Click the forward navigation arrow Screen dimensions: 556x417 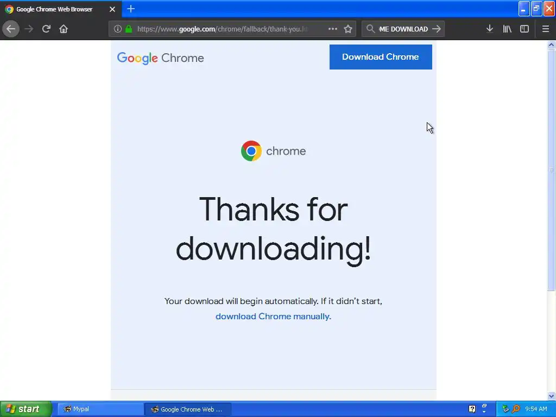click(x=29, y=29)
